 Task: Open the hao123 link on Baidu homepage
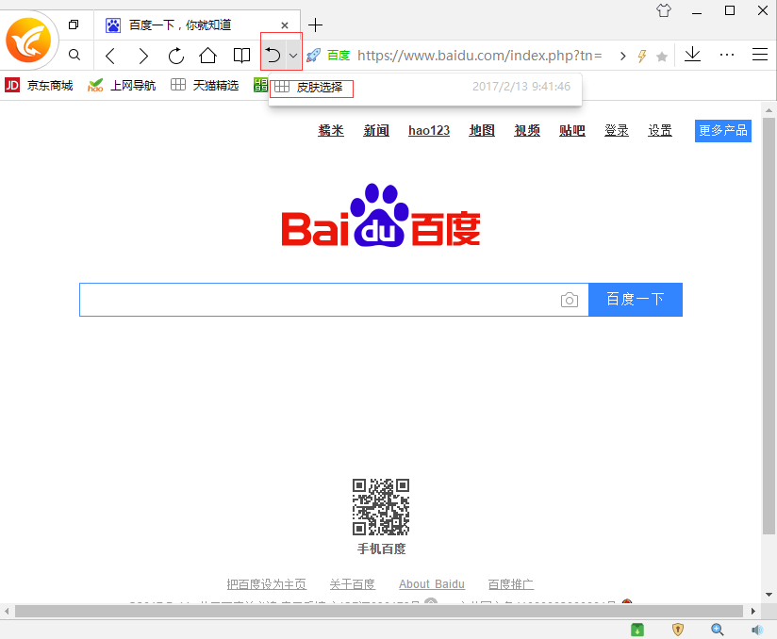point(429,130)
